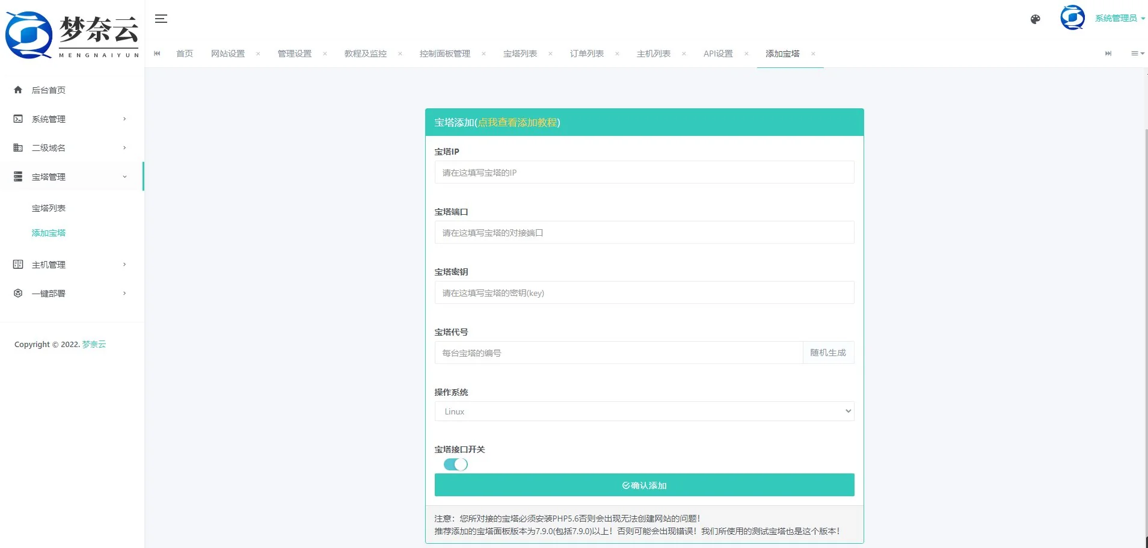Click the 二级域名 building icon
The width and height of the screenshot is (1148, 548).
pos(17,147)
